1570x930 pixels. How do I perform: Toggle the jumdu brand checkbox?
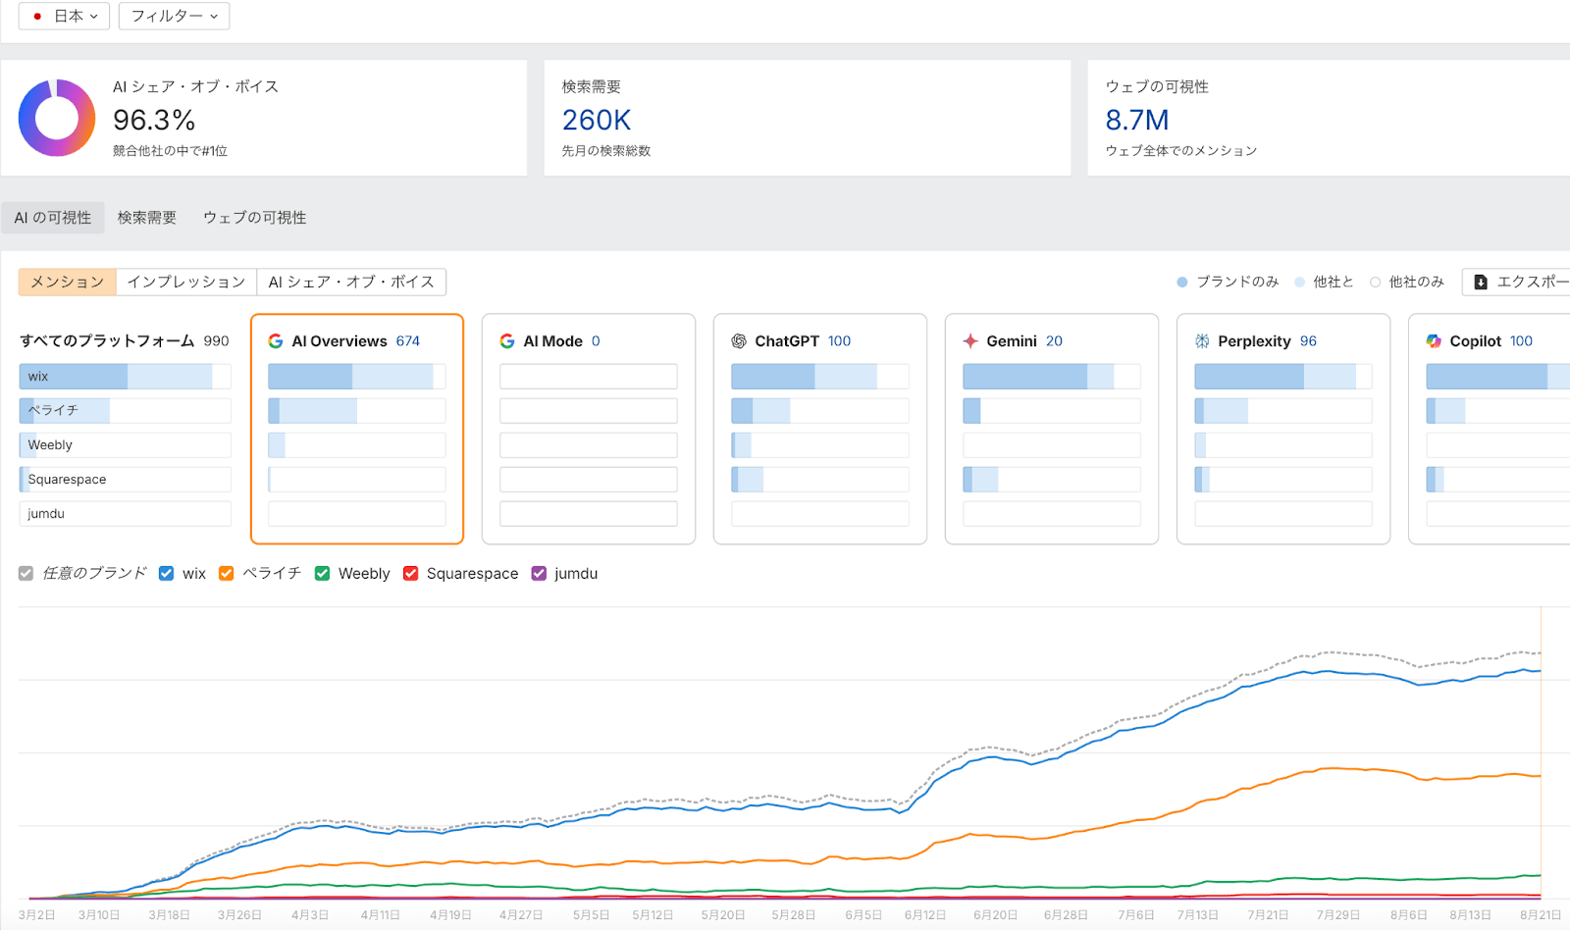point(538,573)
